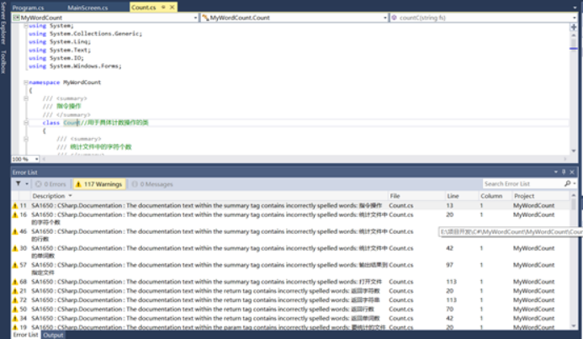Click the editor scroll down arrow

coord(574,151)
